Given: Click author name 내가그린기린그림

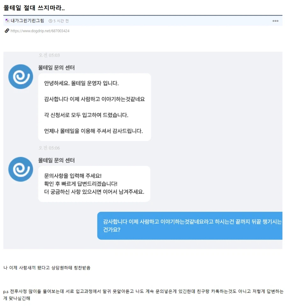Looking at the screenshot, I should pos(27,21).
